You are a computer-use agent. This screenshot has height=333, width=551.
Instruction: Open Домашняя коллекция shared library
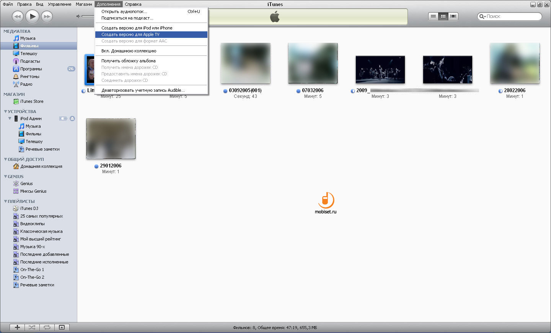click(x=41, y=166)
